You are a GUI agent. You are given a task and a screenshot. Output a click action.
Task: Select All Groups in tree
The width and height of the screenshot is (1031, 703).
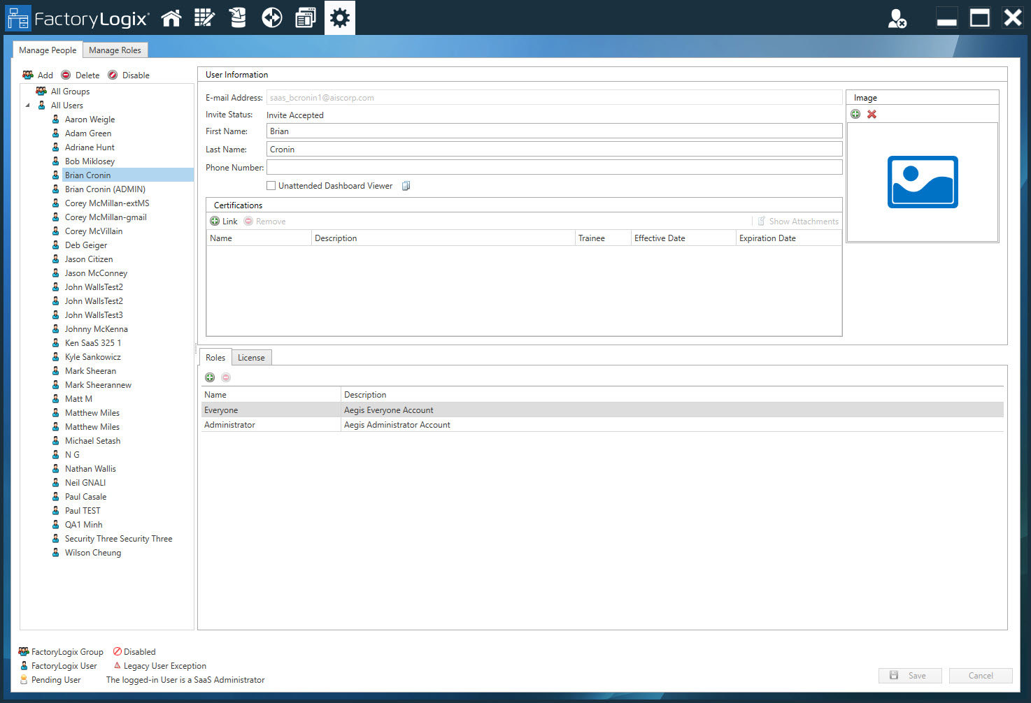click(x=70, y=92)
